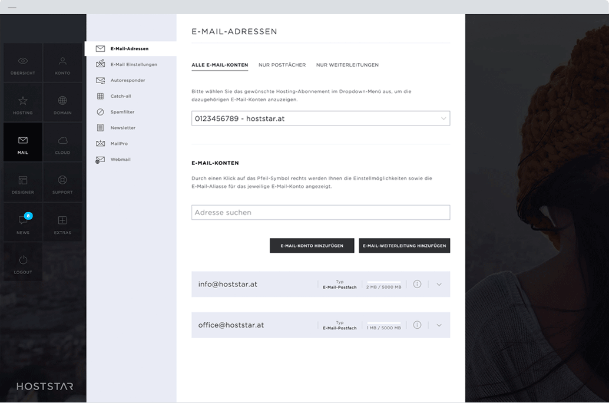609x403 pixels.
Task: Show info icon for info@hoststar.at
Action: point(417,284)
